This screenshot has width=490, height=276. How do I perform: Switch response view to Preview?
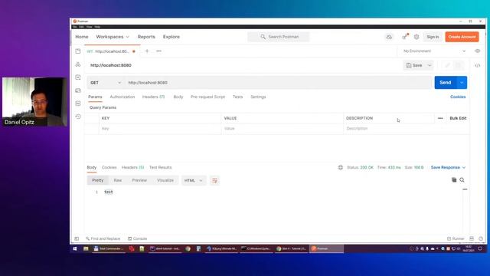pyautogui.click(x=139, y=181)
